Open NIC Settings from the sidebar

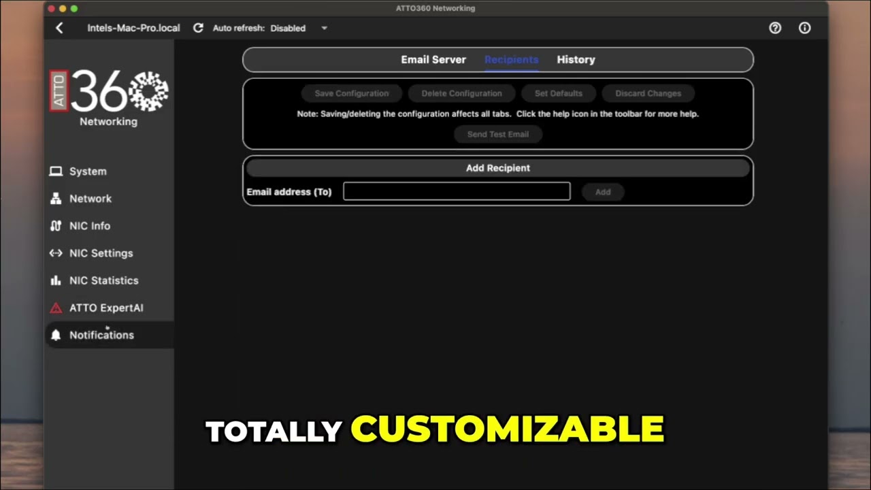coord(110,253)
